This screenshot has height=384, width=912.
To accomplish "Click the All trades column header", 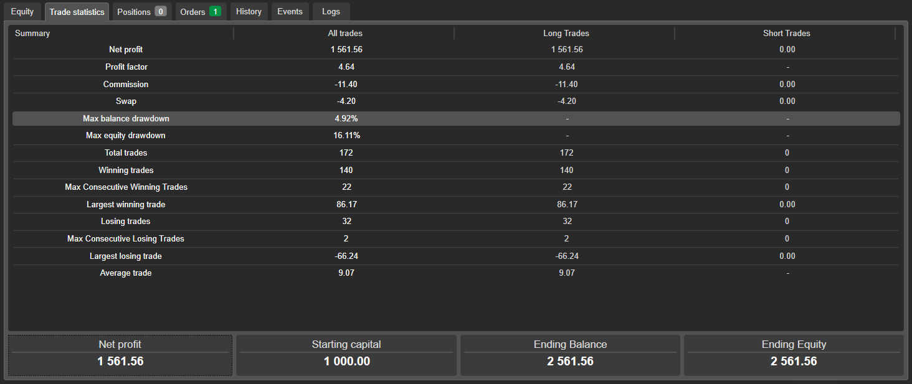I will coord(345,33).
